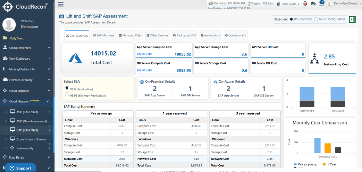Viewport: 362px width, 172px height.
Task: Open the chat messages icon
Action: click(x=313, y=4)
